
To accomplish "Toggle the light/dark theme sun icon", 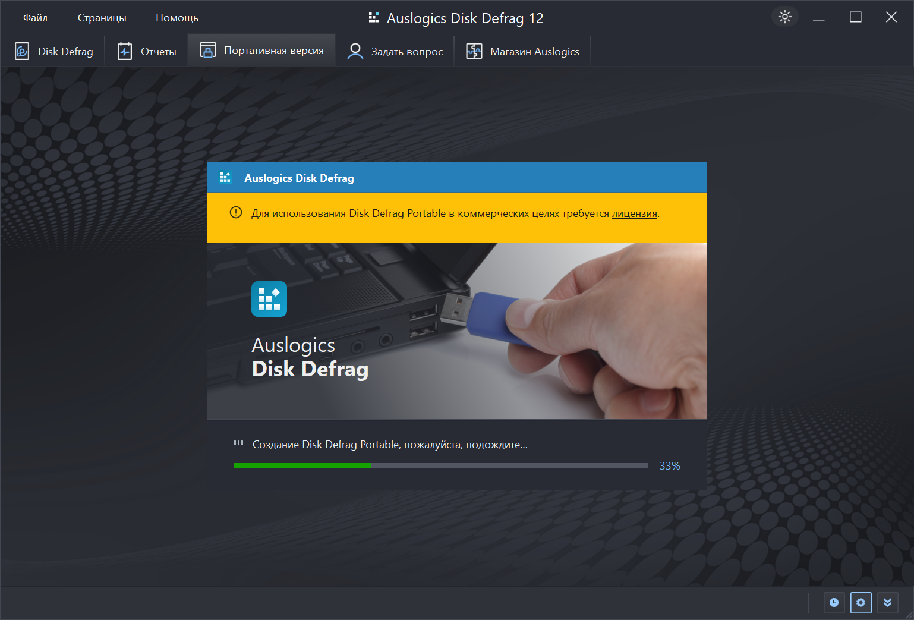I will (785, 17).
